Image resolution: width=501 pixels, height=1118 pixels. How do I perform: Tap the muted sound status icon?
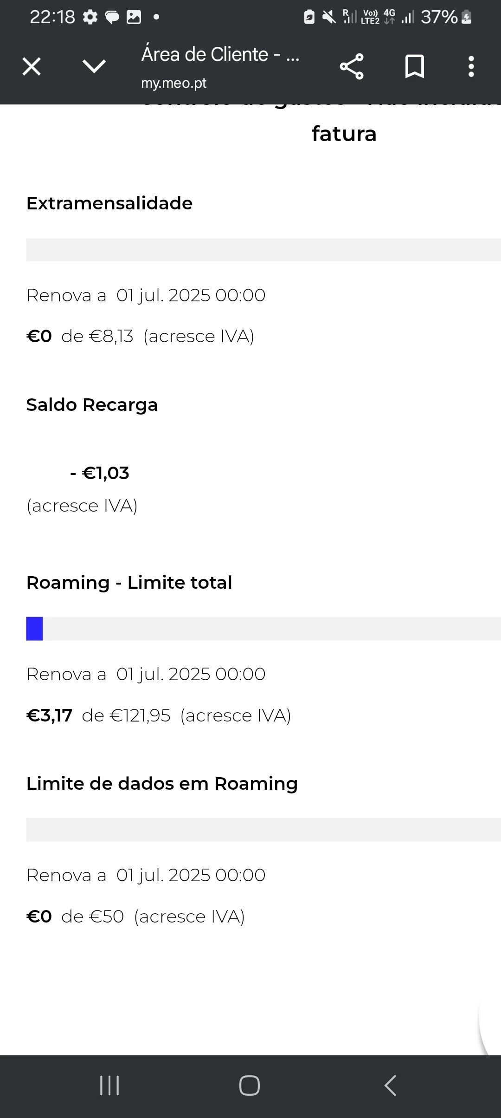pyautogui.click(x=329, y=17)
